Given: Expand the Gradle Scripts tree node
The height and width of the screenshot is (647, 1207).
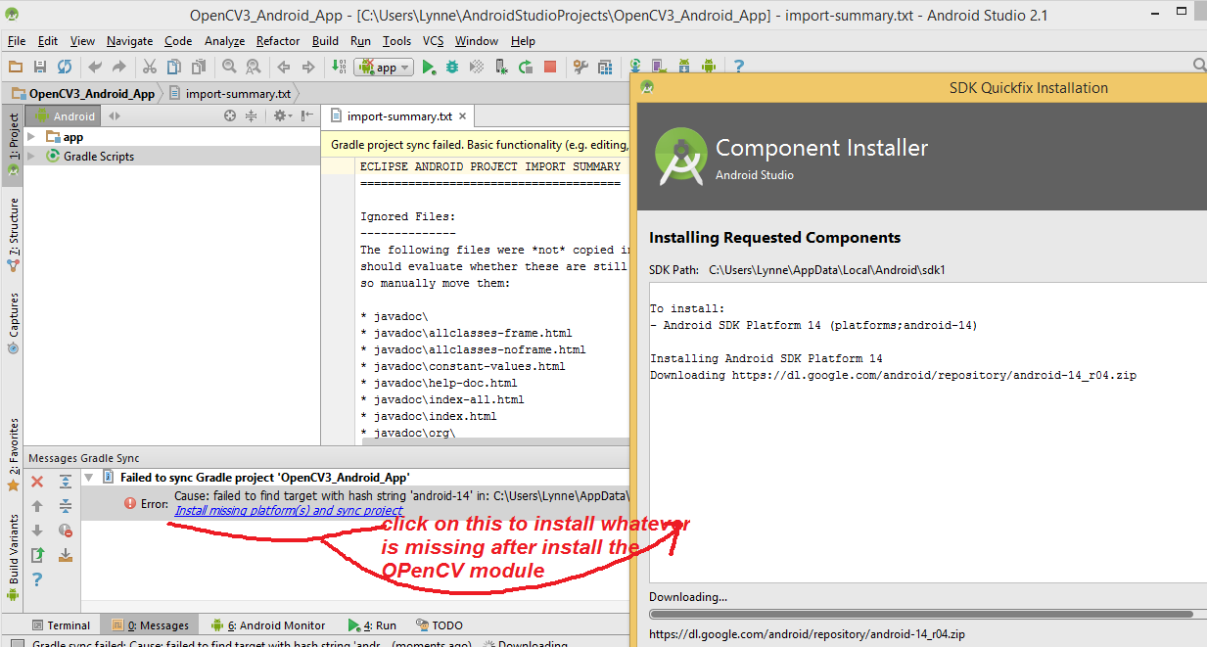Looking at the screenshot, I should click(x=31, y=157).
